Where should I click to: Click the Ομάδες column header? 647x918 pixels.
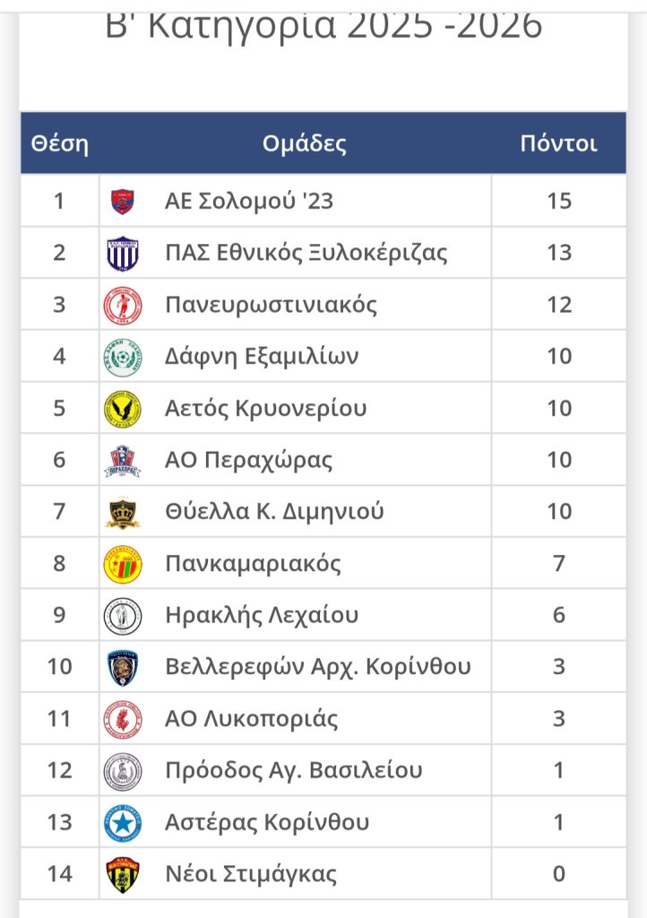click(305, 143)
